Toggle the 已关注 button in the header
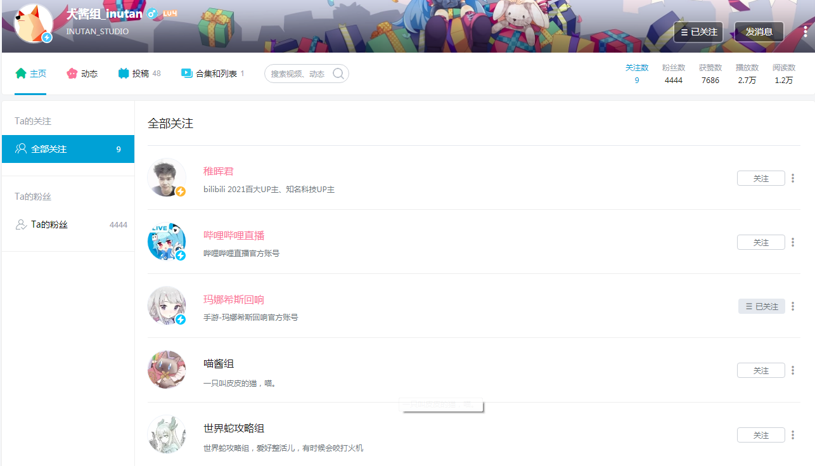 point(698,32)
